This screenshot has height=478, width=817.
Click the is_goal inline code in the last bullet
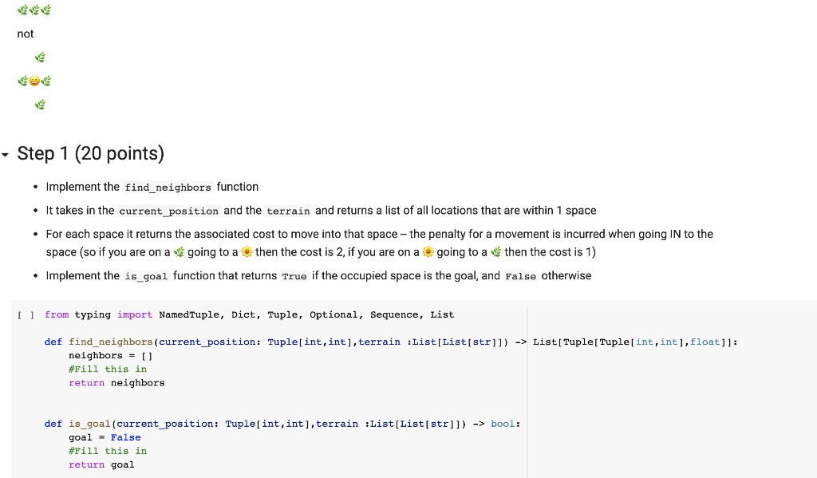pos(147,276)
